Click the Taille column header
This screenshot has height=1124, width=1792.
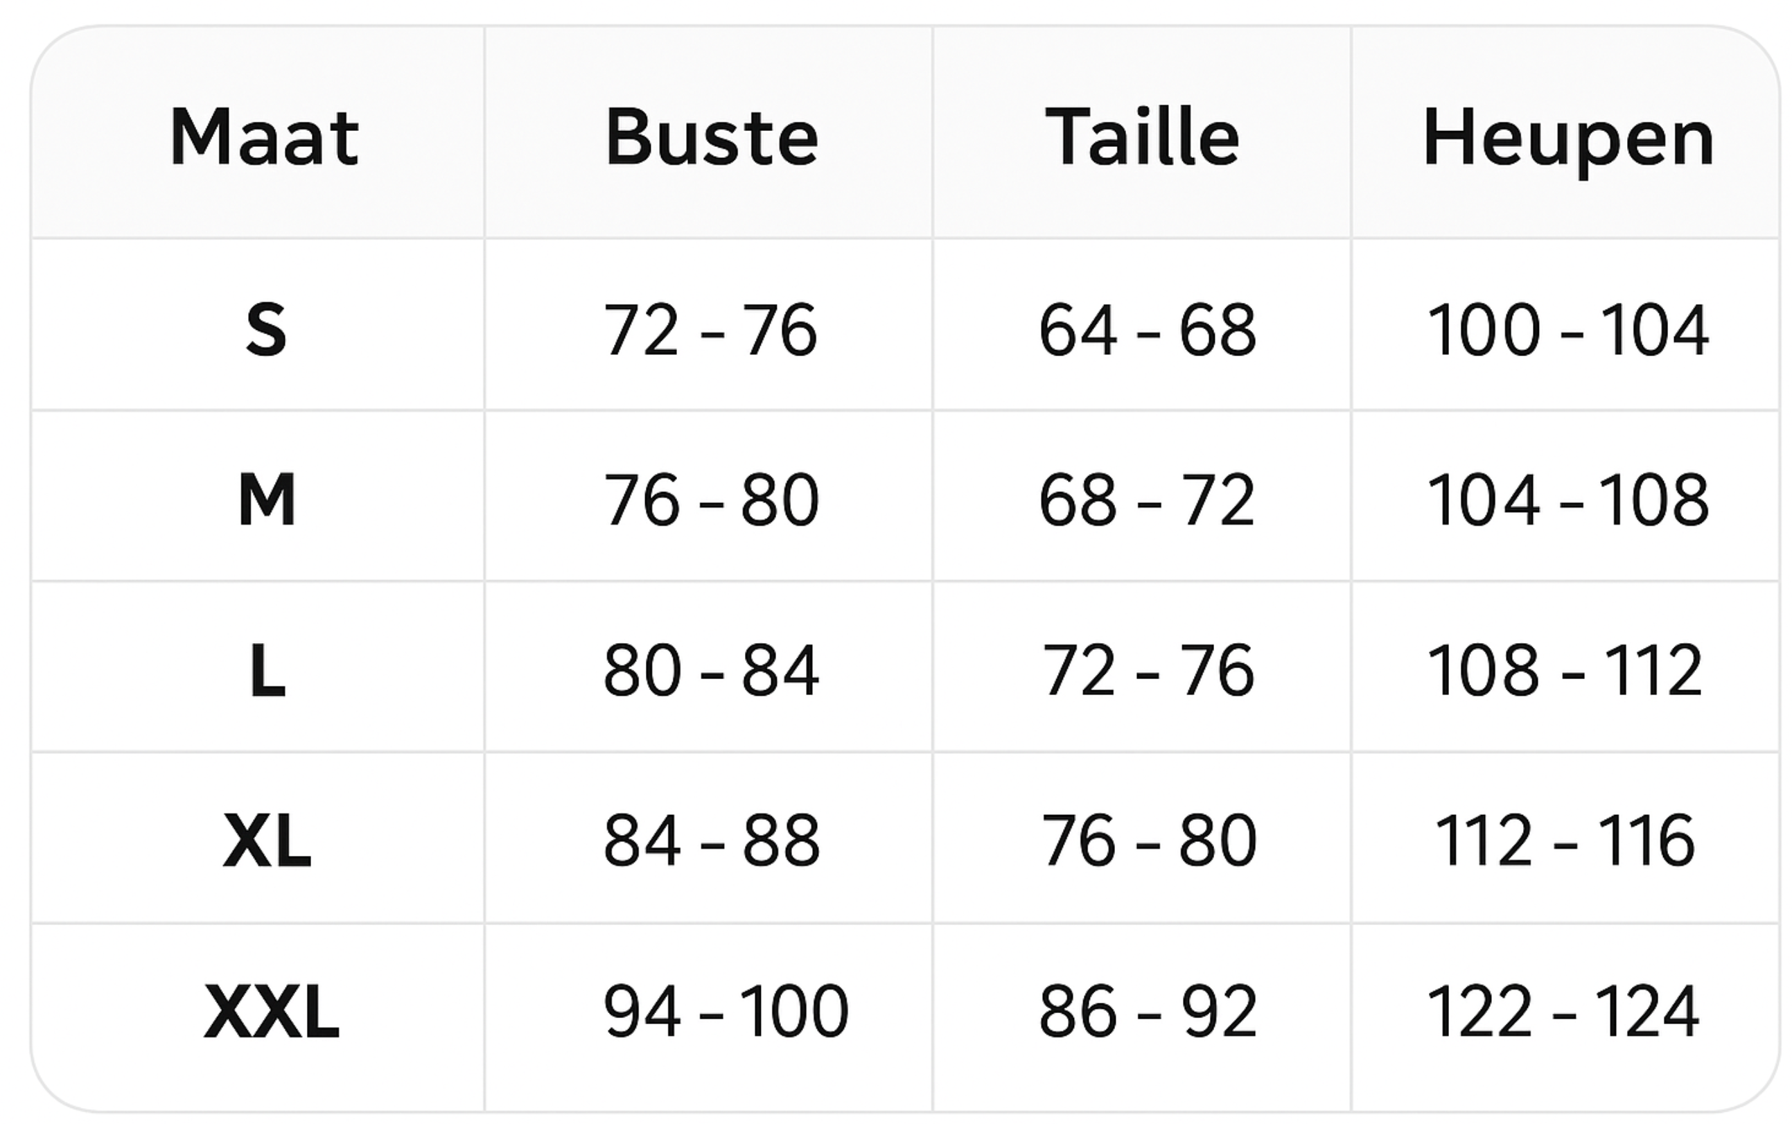1141,137
